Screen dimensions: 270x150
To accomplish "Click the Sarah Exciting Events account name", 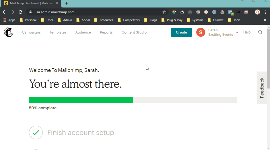I will point(220,32).
